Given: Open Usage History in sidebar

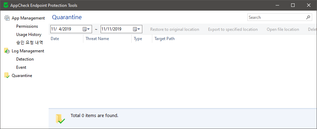Looking at the screenshot, I should click(x=29, y=35).
